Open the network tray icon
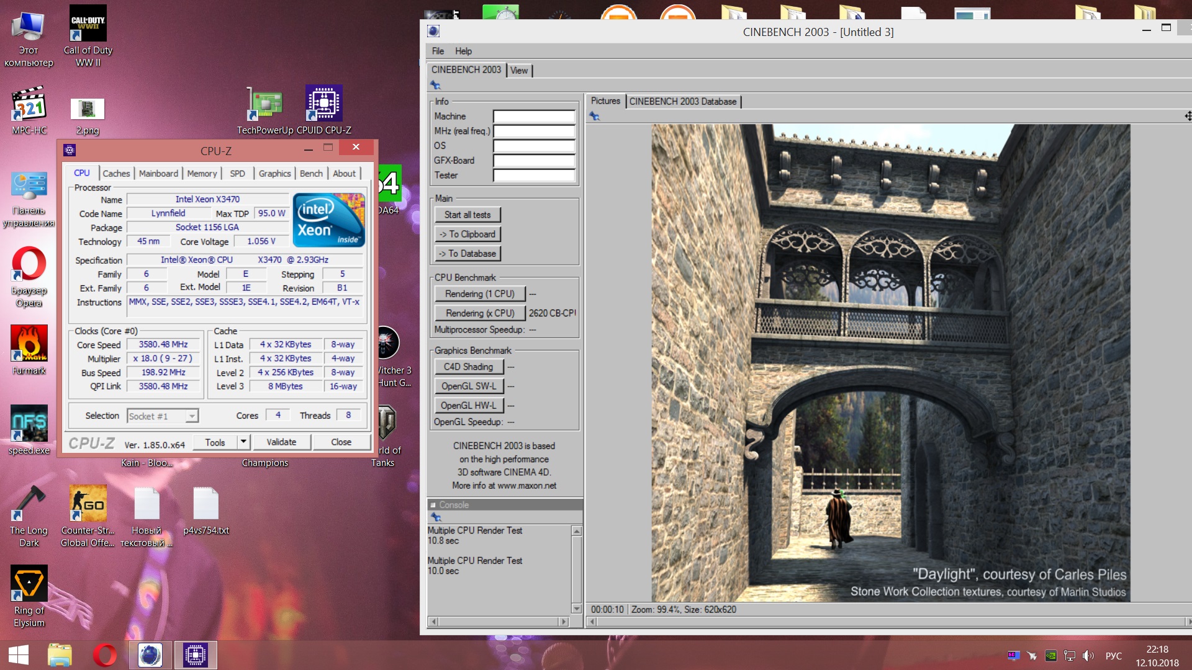Screen dimensions: 1192x670 (x=1069, y=656)
